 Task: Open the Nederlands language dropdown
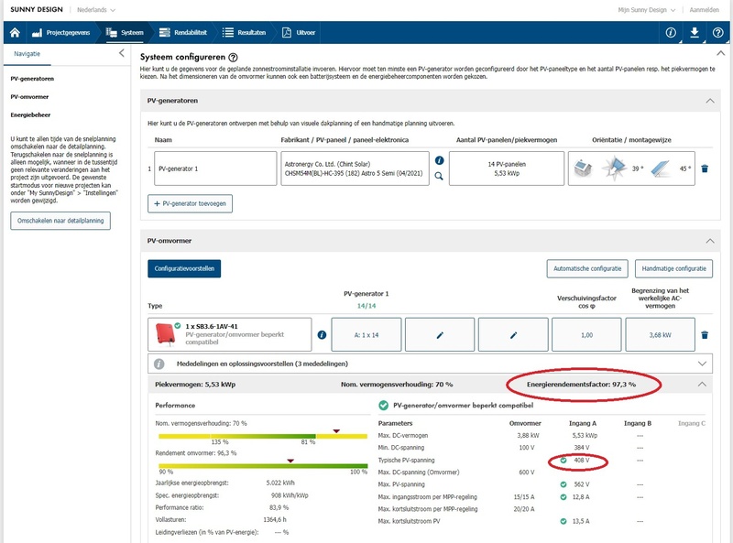[96, 10]
